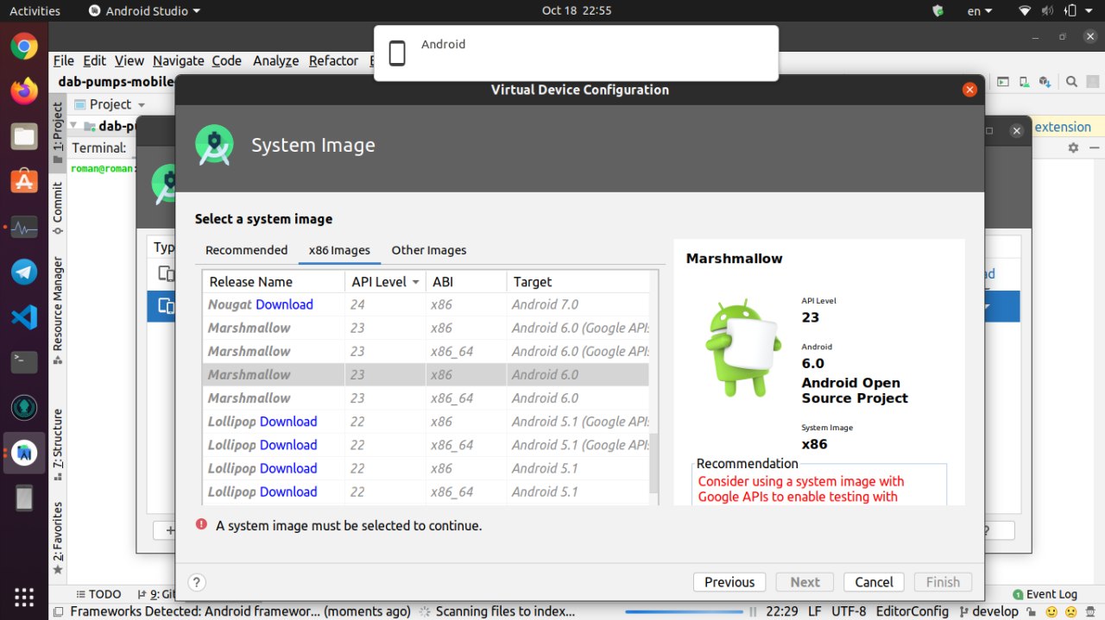Viewport: 1105px width, 620px height.
Task: Click the Cancel button
Action: 874,582
